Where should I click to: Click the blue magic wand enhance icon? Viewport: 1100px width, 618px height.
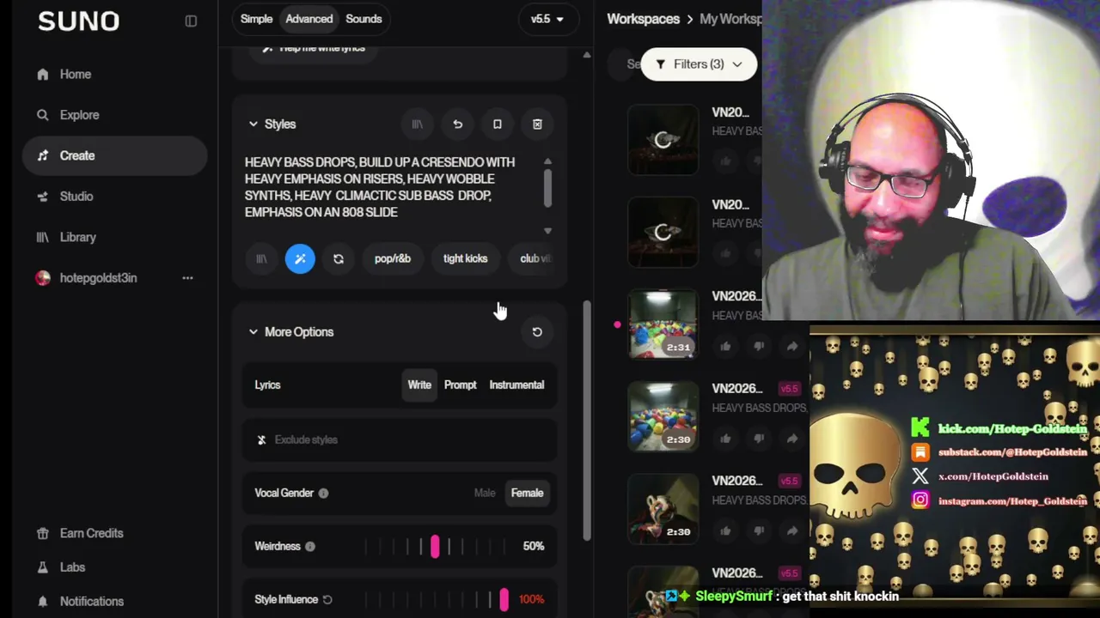(300, 258)
